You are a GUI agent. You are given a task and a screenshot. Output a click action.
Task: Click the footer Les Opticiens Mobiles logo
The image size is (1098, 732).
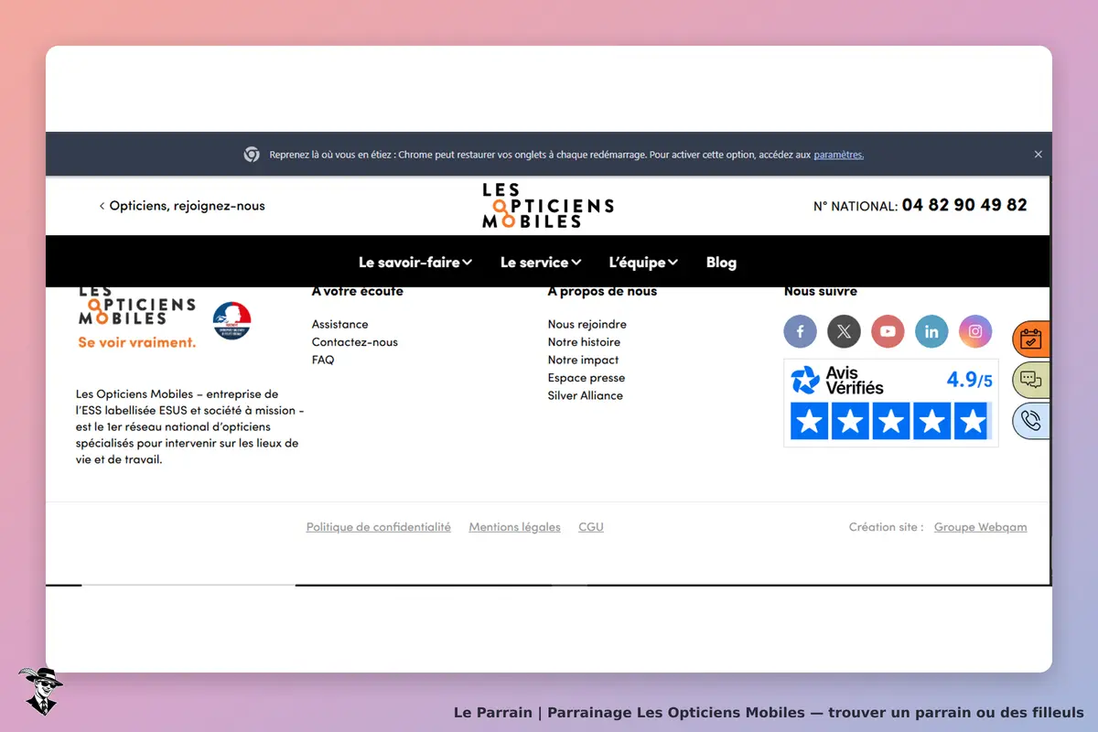point(136,307)
